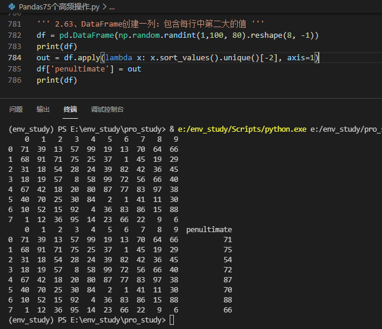
Task: Click the lambda keyword on line 784
Action: click(119, 58)
